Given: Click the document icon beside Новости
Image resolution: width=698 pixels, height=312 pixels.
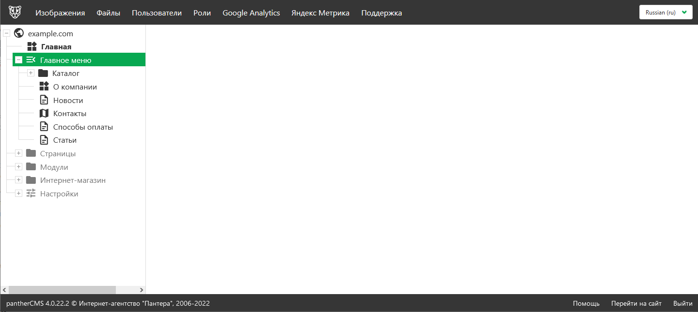Looking at the screenshot, I should click(x=44, y=100).
